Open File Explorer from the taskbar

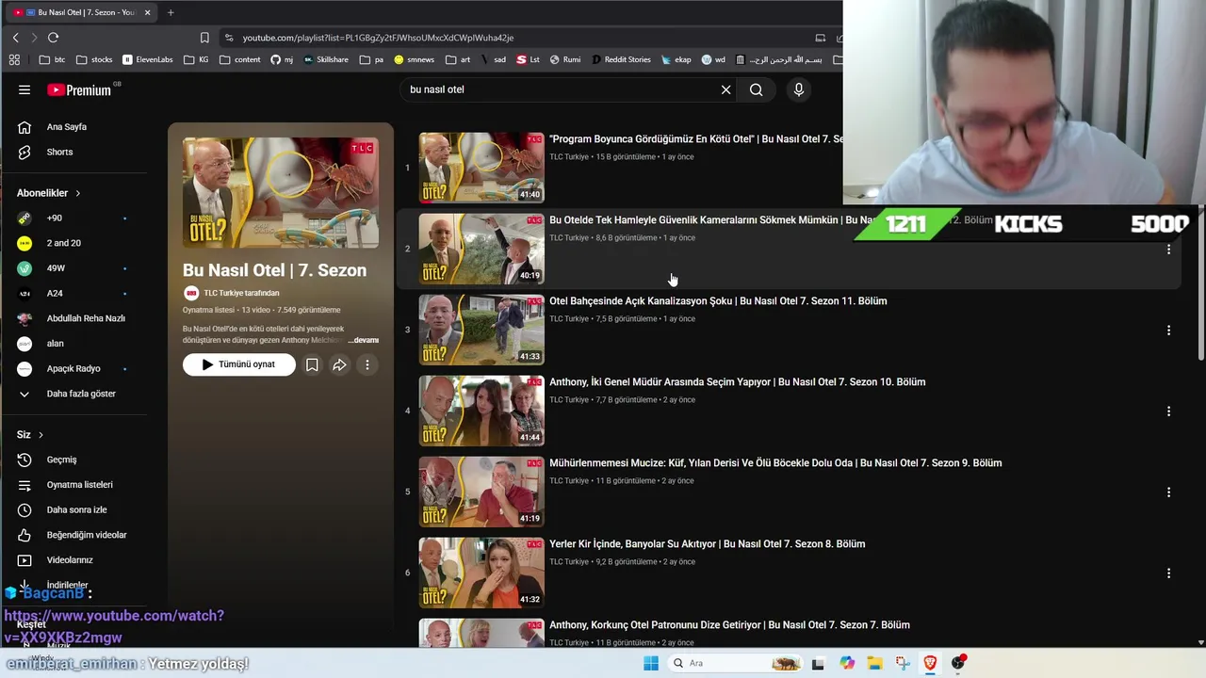point(874,663)
